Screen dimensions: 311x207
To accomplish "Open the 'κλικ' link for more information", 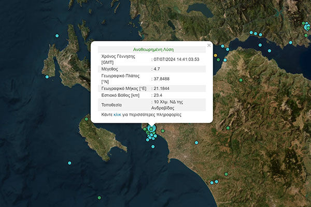I will (x=117, y=114).
